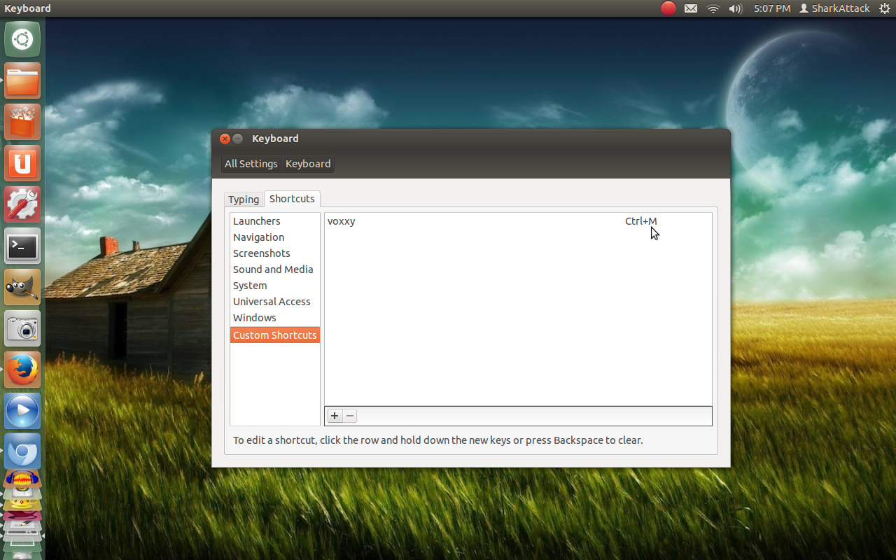Select the System shortcuts category

(275, 286)
